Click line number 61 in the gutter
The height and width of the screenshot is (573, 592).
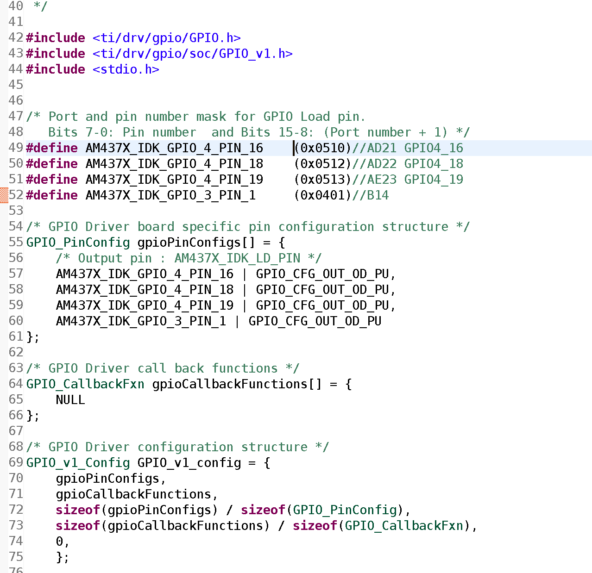pyautogui.click(x=16, y=337)
